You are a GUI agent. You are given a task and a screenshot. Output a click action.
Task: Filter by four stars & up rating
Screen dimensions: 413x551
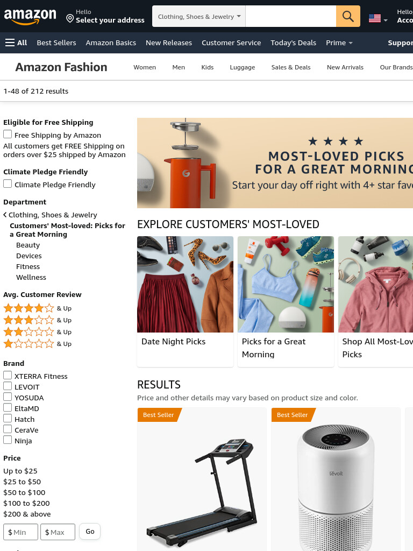tap(37, 308)
